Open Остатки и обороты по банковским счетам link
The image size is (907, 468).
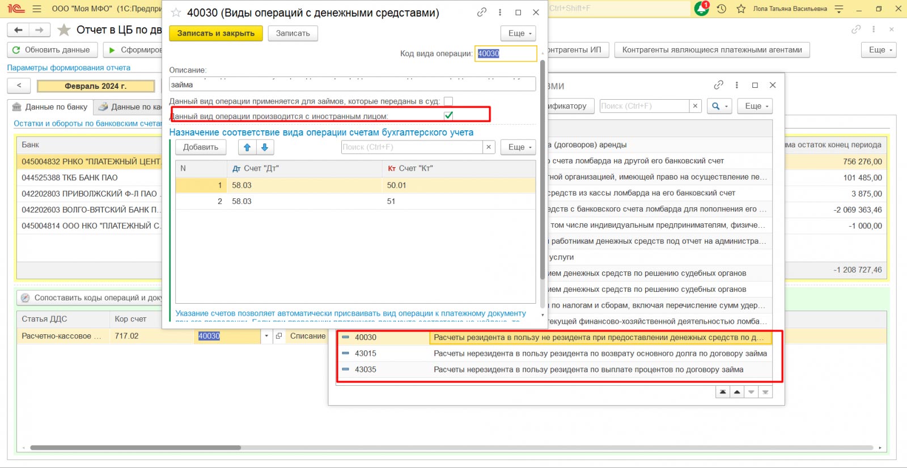click(x=88, y=124)
